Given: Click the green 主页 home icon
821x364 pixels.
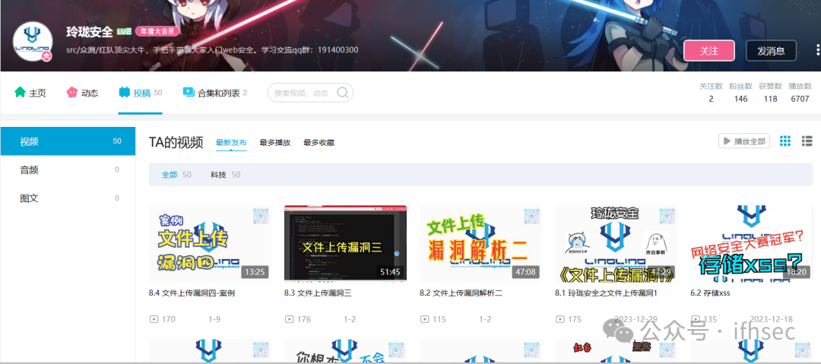Looking at the screenshot, I should point(20,92).
